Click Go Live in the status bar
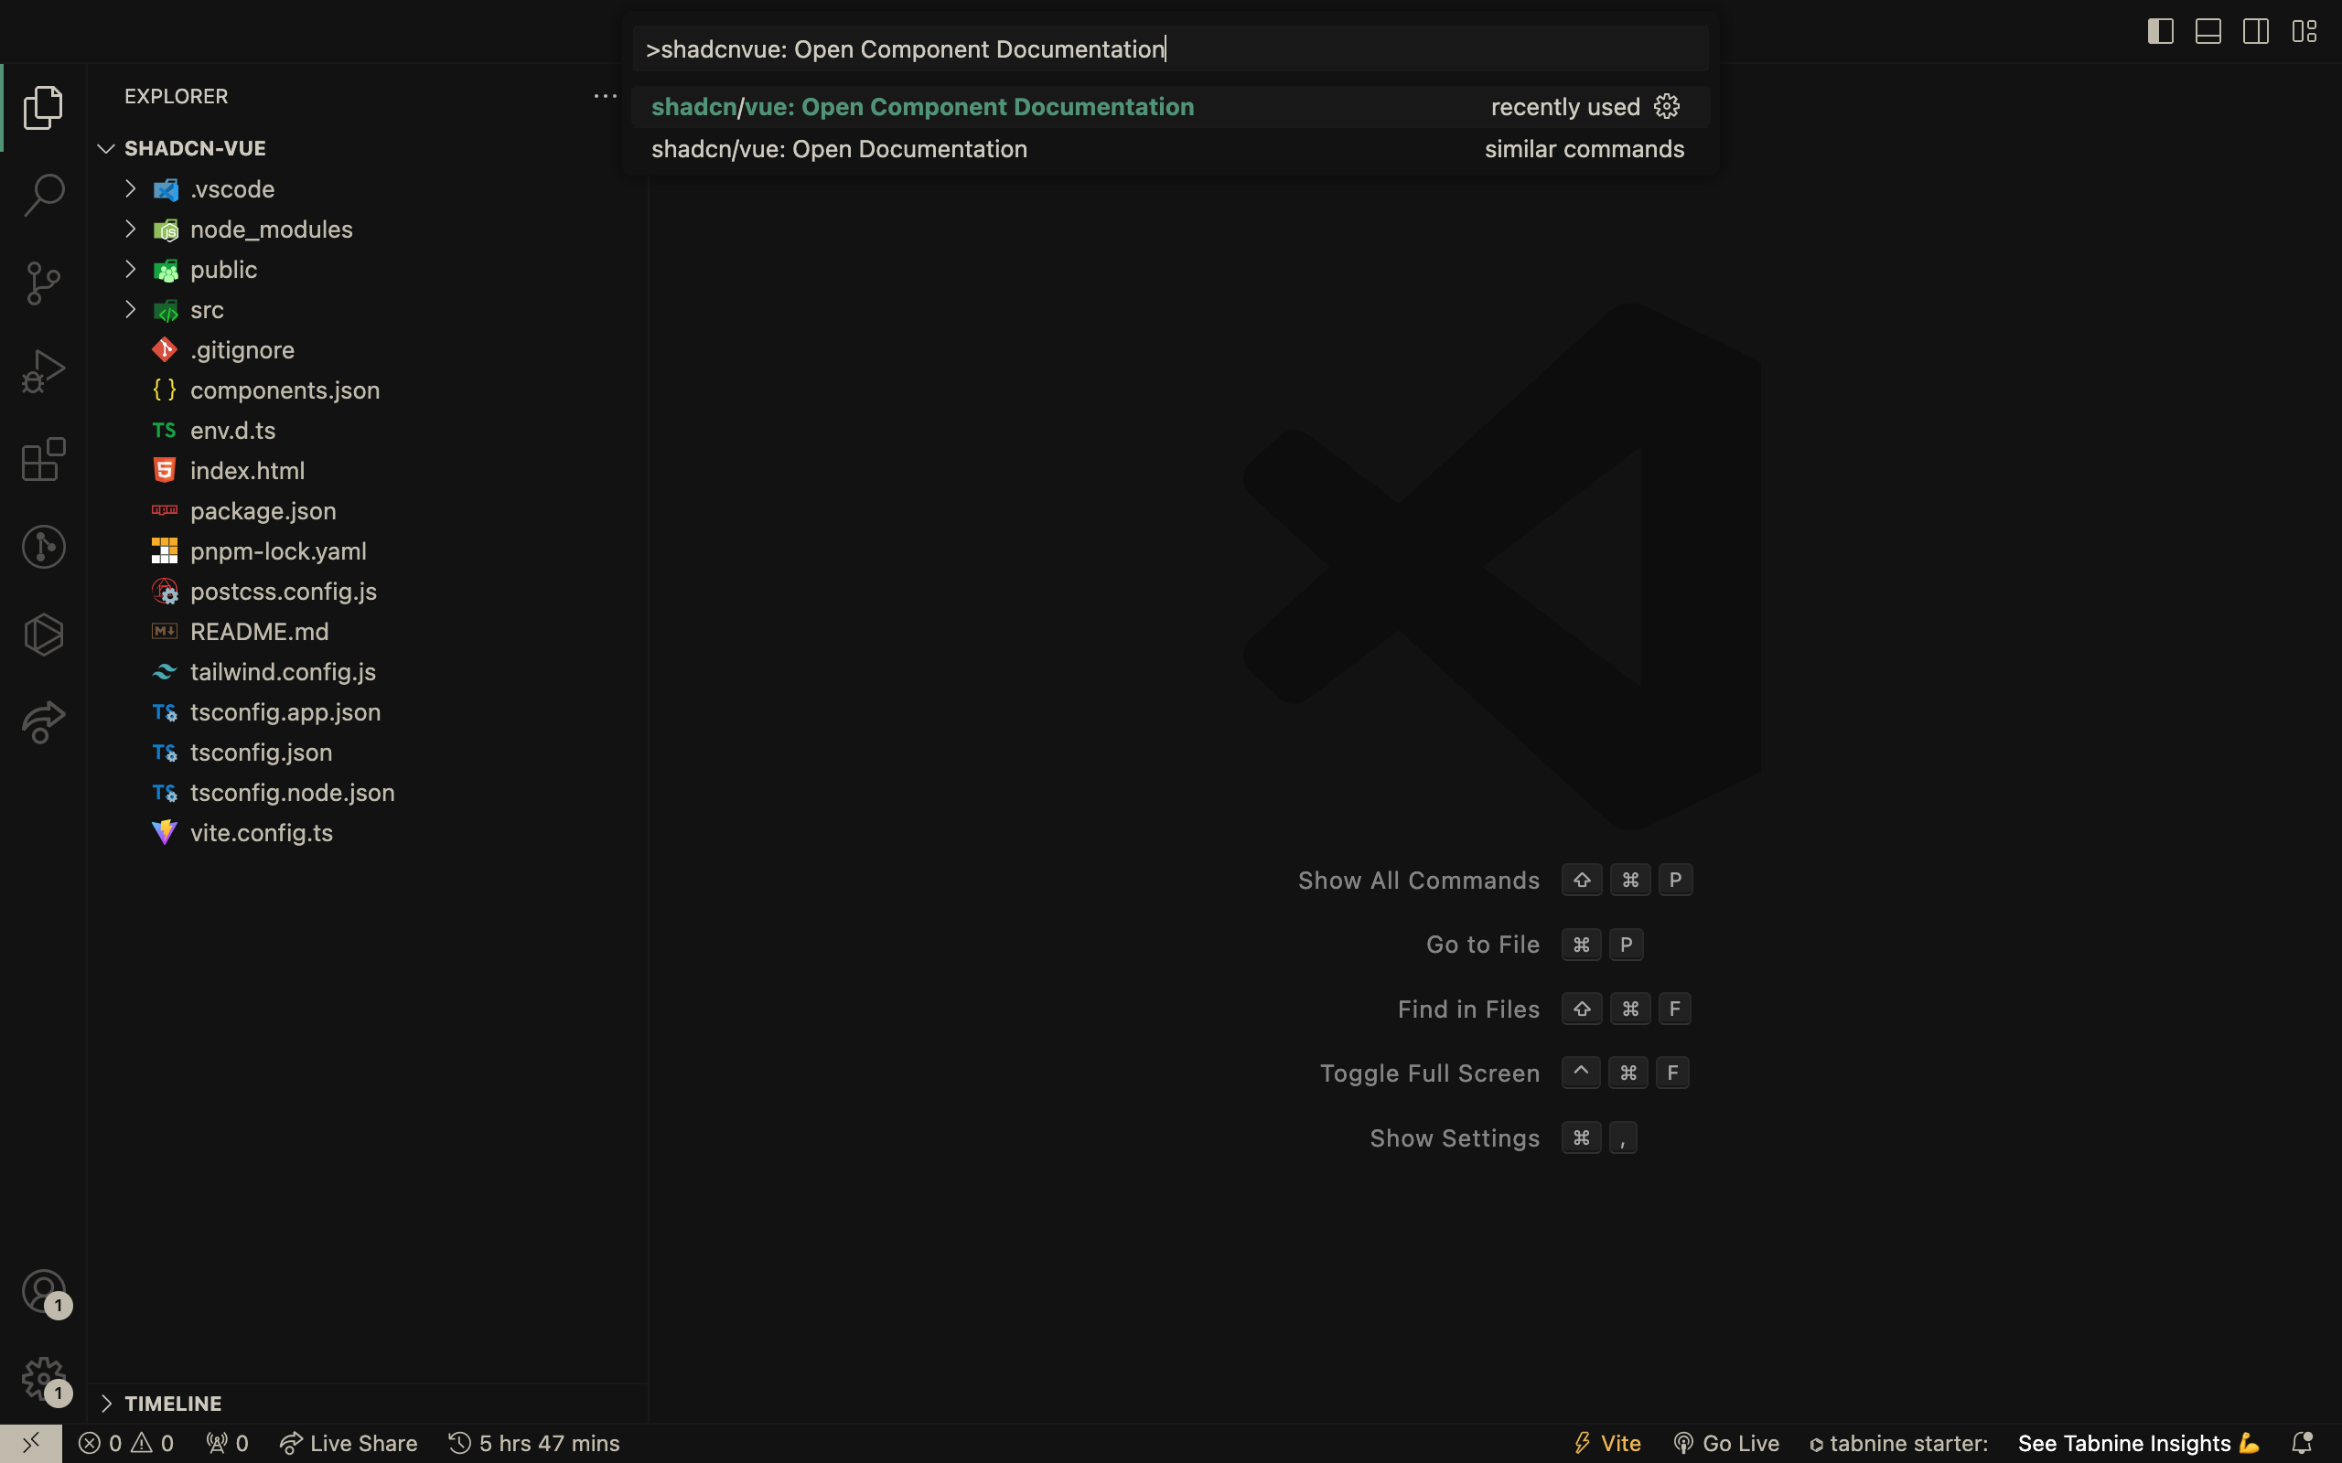Screen dimensions: 2342x1463 click(x=1725, y=1443)
